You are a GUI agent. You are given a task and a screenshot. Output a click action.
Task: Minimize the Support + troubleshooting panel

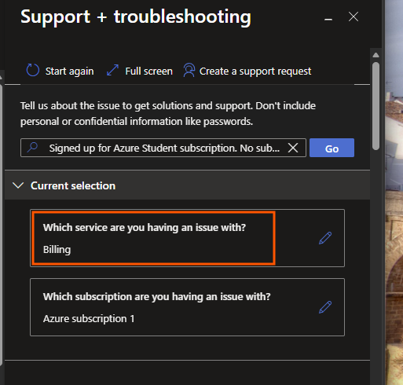pyautogui.click(x=328, y=19)
